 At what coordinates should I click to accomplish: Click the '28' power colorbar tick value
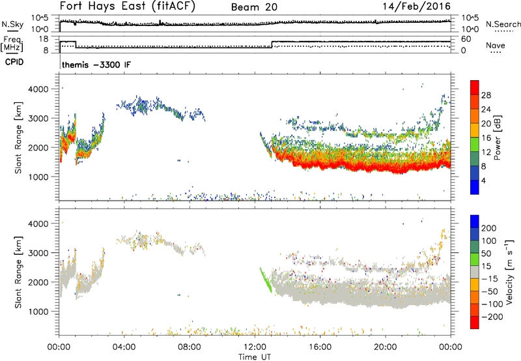486,95
